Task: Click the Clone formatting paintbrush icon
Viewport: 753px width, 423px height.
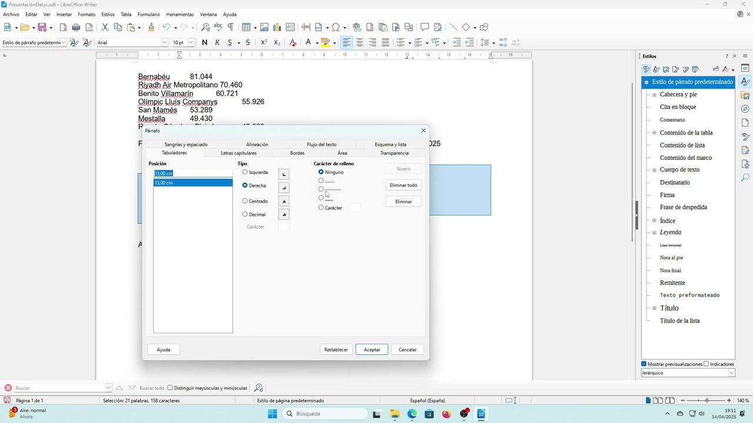Action: click(151, 27)
